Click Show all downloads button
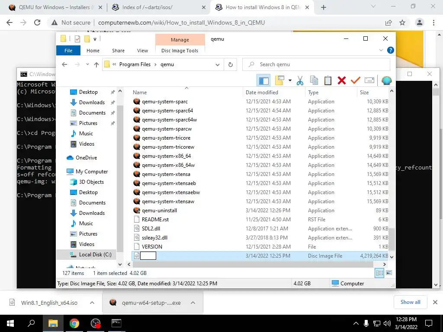Viewport: 443px width, 332px height. (410, 302)
